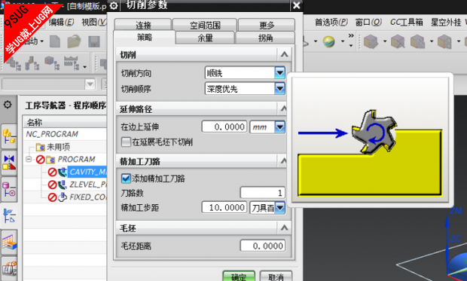
Task: Click the Create Program toolbar icon
Action: click(x=14, y=63)
